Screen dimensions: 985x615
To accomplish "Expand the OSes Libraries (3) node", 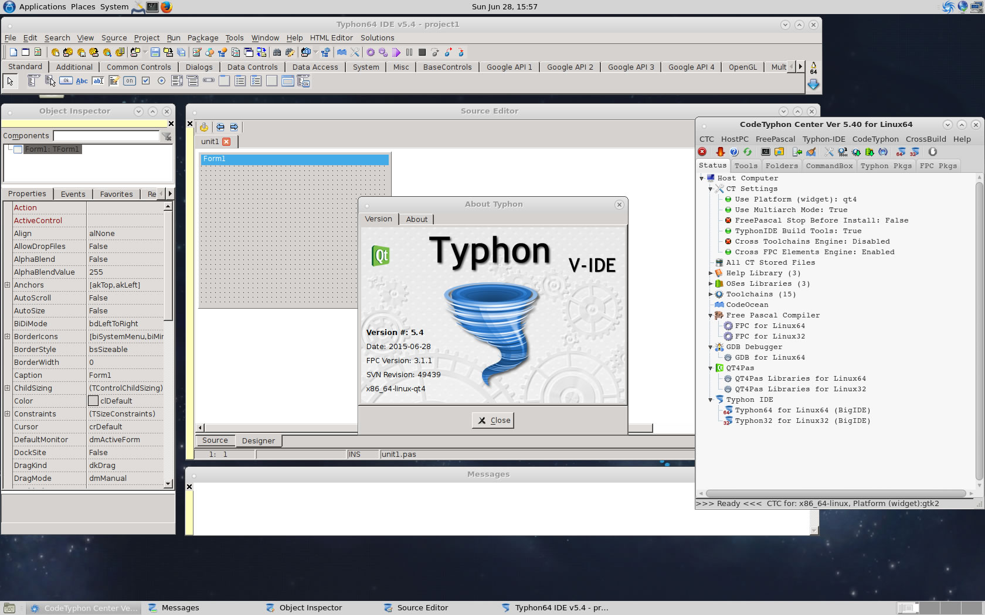I will point(711,283).
